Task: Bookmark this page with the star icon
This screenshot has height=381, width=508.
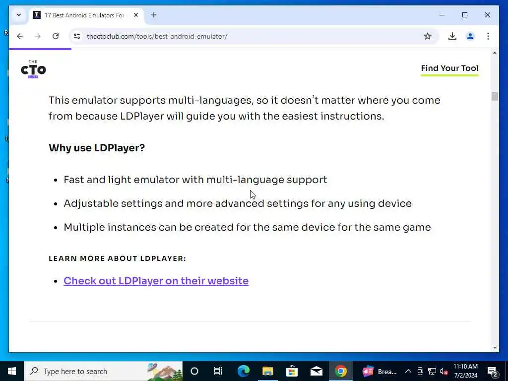Action: tap(428, 36)
